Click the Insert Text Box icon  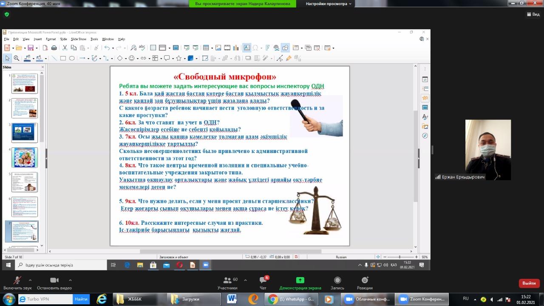(246, 48)
